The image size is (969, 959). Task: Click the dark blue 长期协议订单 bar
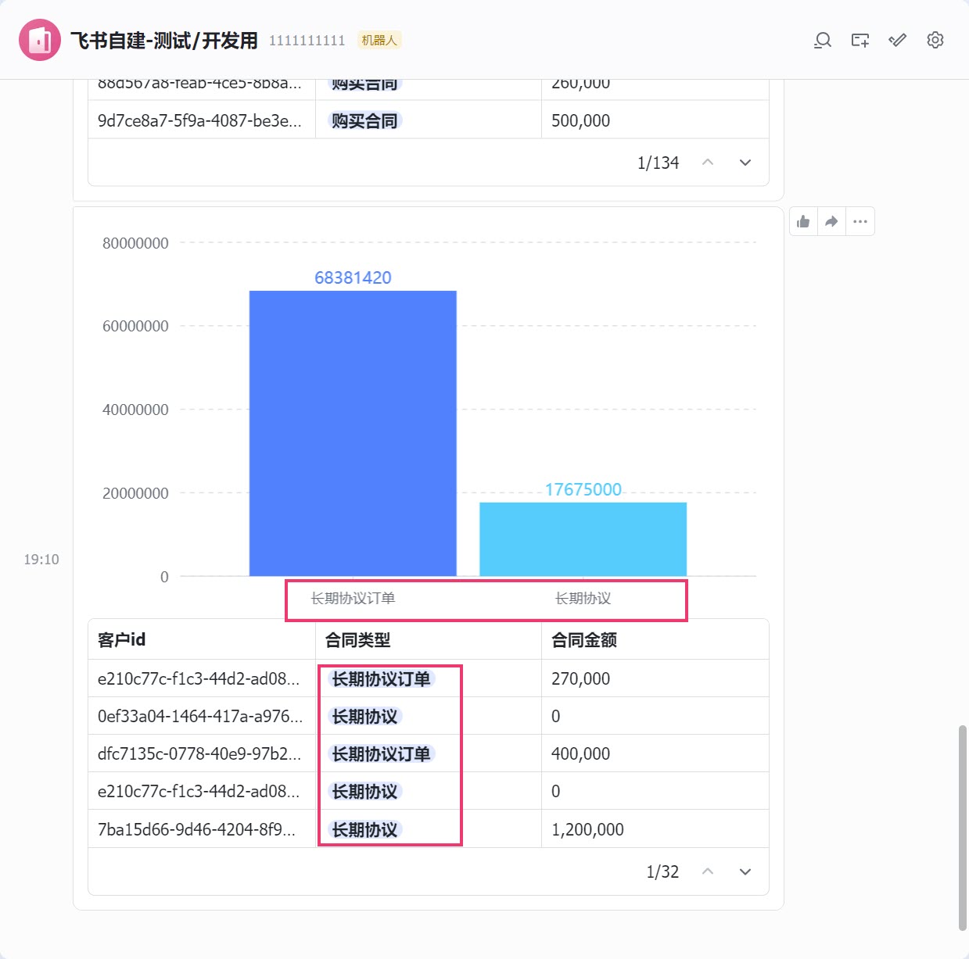(x=353, y=434)
